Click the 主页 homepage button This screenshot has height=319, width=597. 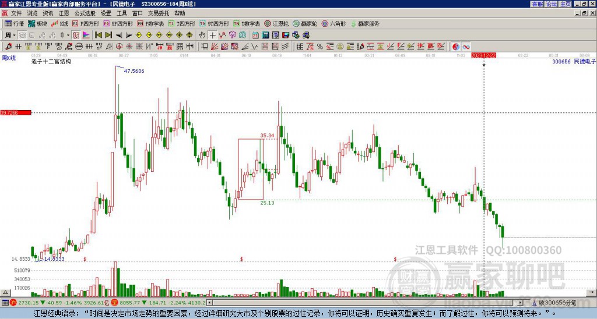(566, 4)
